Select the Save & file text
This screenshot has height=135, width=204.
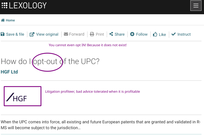click(15, 34)
